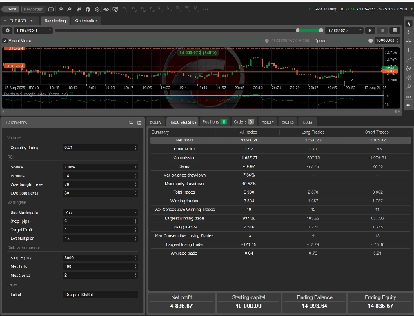Click the load parameters folder icon

[x=130, y=122]
